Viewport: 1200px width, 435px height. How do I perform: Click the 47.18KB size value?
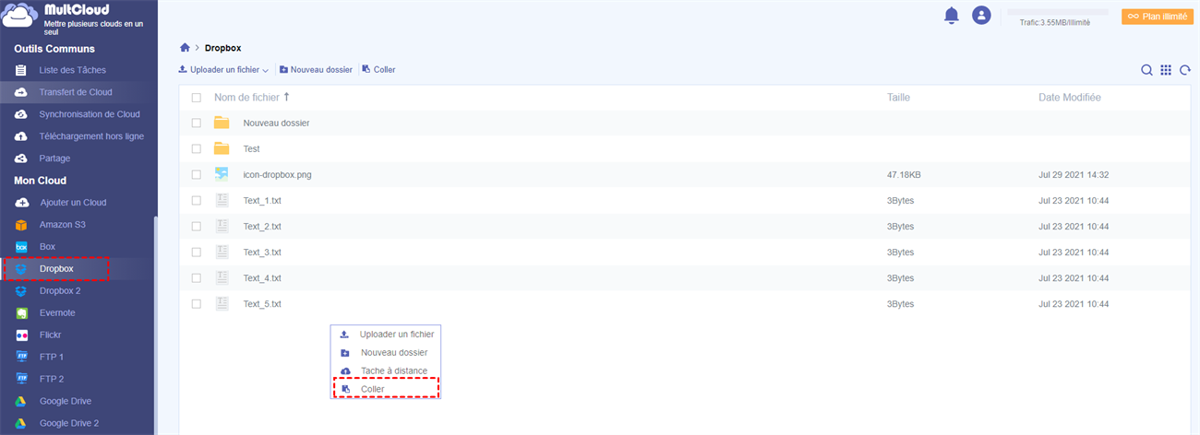(904, 174)
